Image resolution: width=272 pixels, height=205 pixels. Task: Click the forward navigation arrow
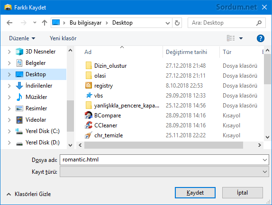23,23
